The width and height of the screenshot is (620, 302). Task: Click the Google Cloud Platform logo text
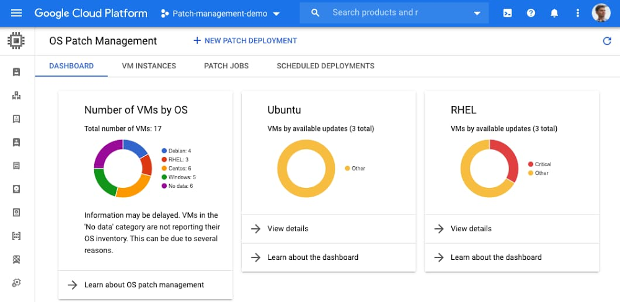[x=91, y=13]
